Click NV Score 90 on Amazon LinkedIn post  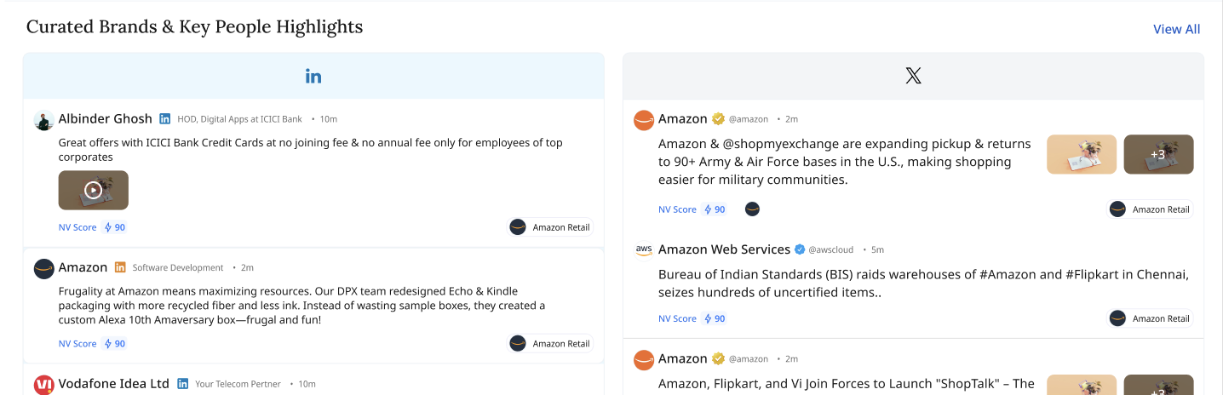(x=92, y=344)
